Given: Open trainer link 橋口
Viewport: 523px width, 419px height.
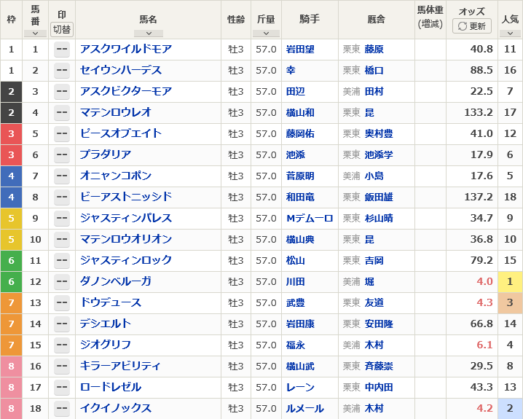Looking at the screenshot, I should (x=374, y=71).
